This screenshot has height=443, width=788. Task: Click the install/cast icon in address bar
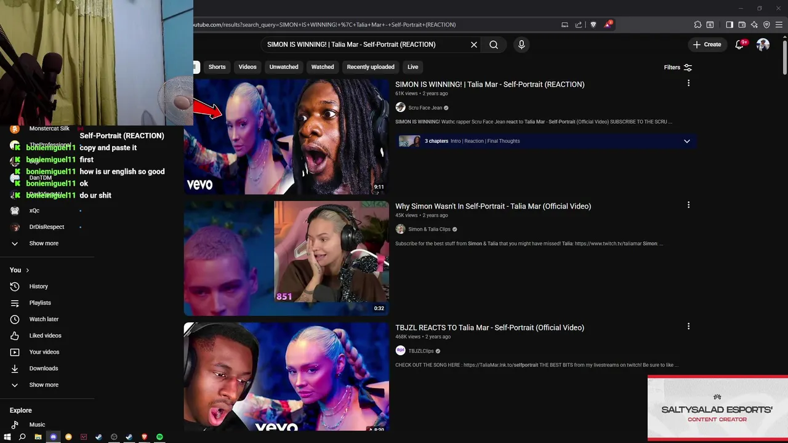point(565,25)
